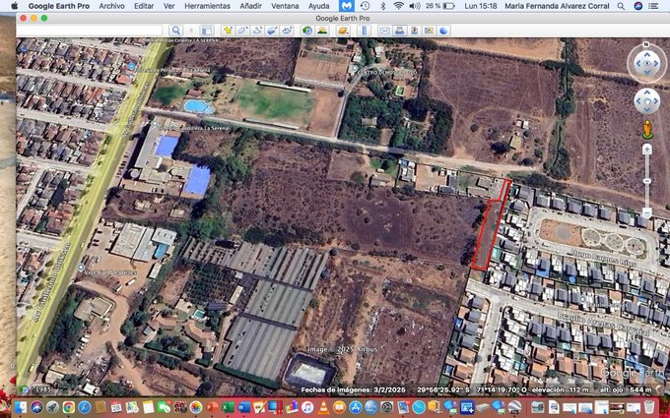
Task: Open the Apple menu
Action: point(15,6)
